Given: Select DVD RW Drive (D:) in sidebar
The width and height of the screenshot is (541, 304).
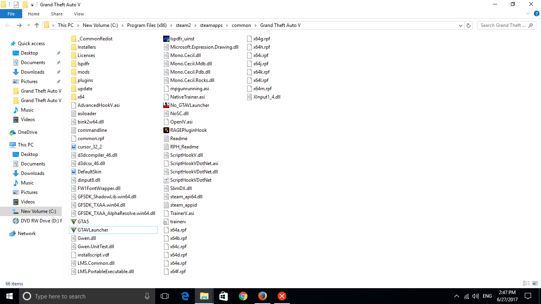Looking at the screenshot, I should coord(41,221).
